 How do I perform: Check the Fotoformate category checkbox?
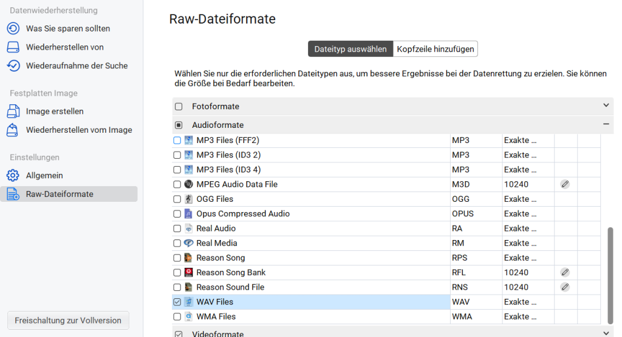(179, 107)
